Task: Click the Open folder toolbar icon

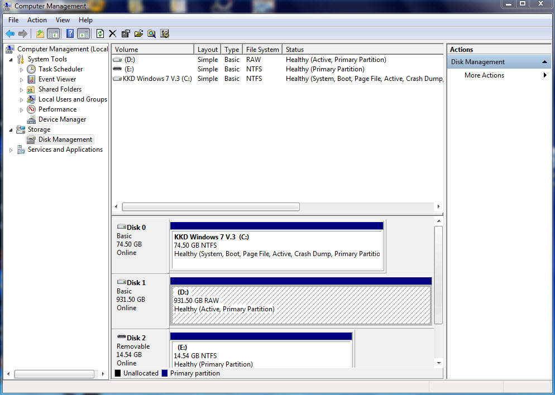Action: point(138,33)
